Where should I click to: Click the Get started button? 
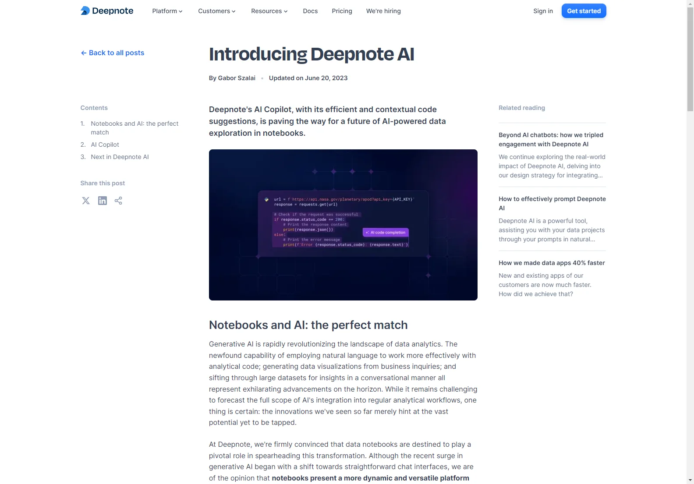coord(584,11)
